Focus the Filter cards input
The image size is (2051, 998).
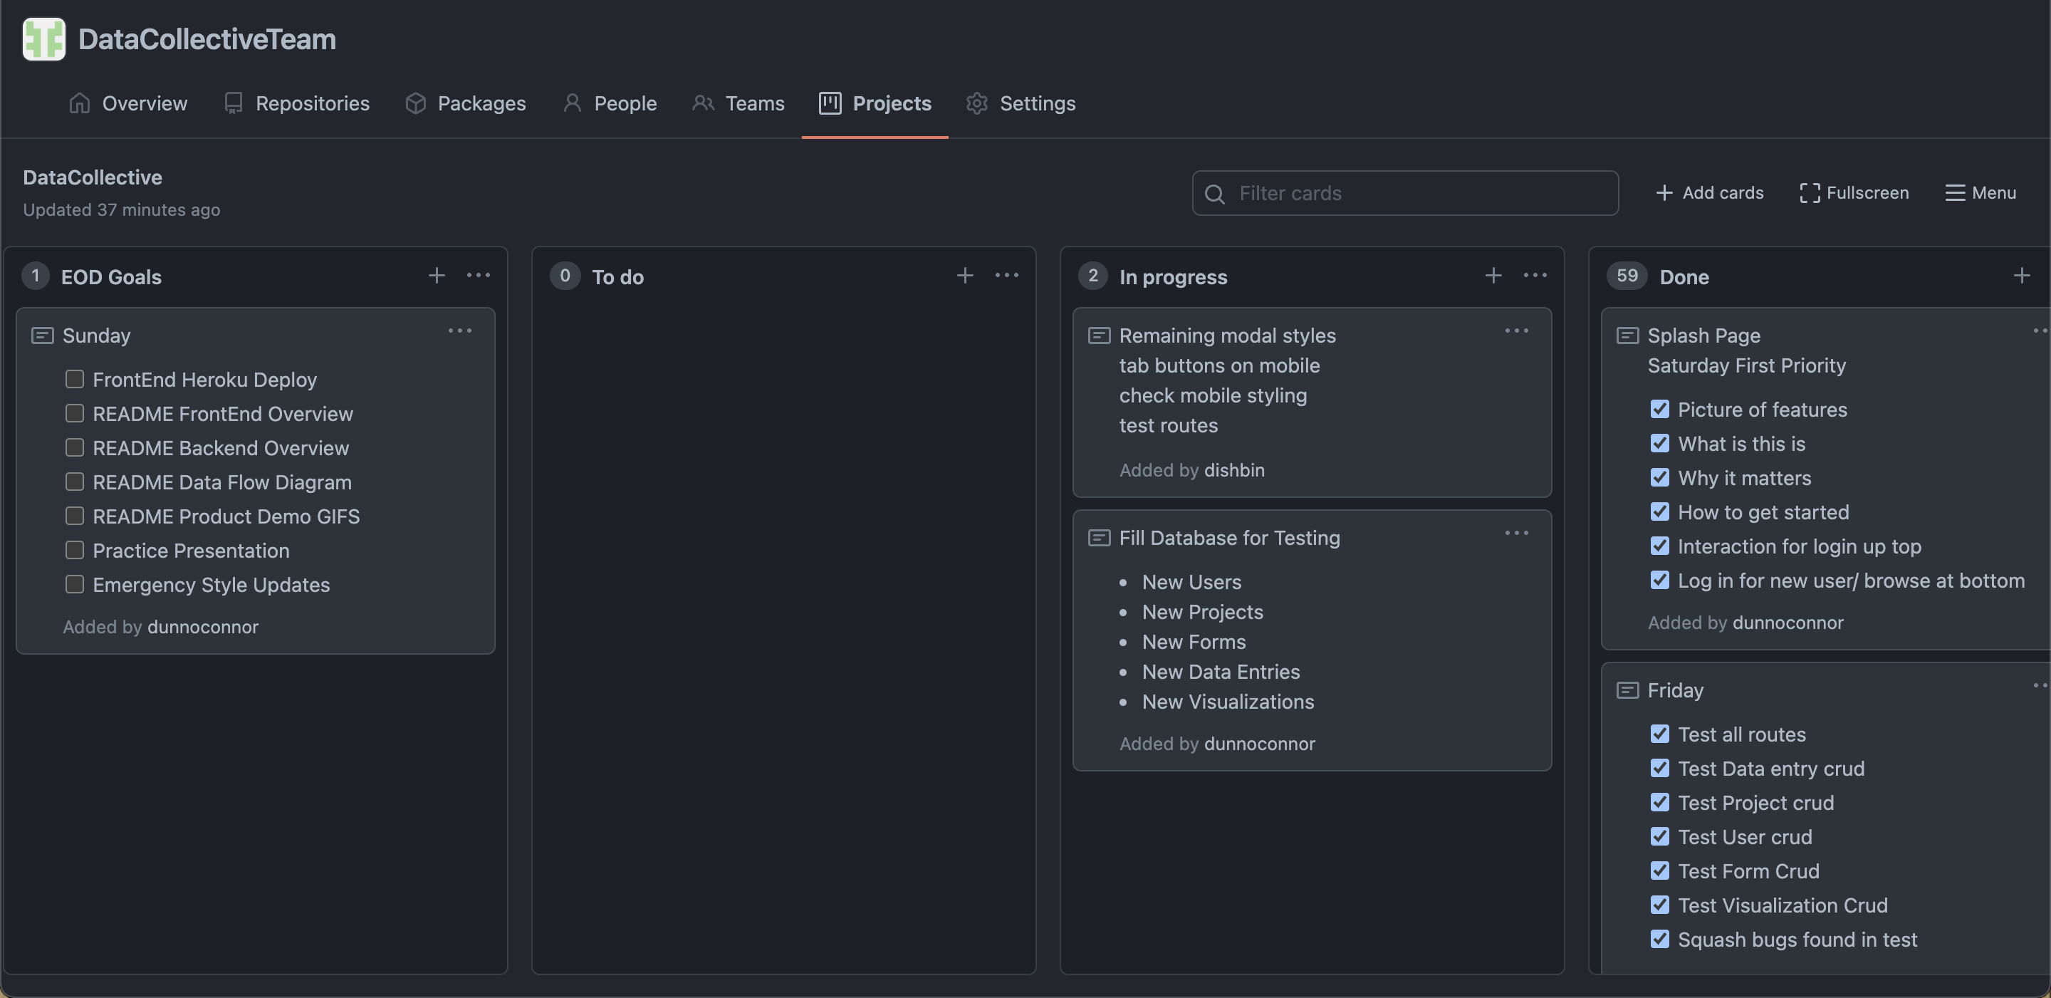(x=1404, y=193)
